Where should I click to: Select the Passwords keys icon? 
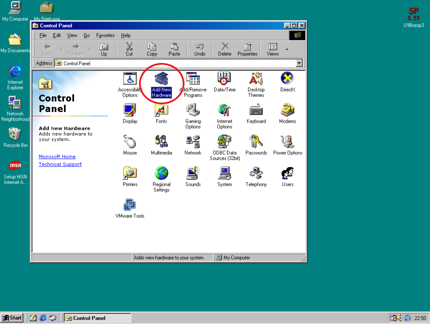(x=256, y=142)
